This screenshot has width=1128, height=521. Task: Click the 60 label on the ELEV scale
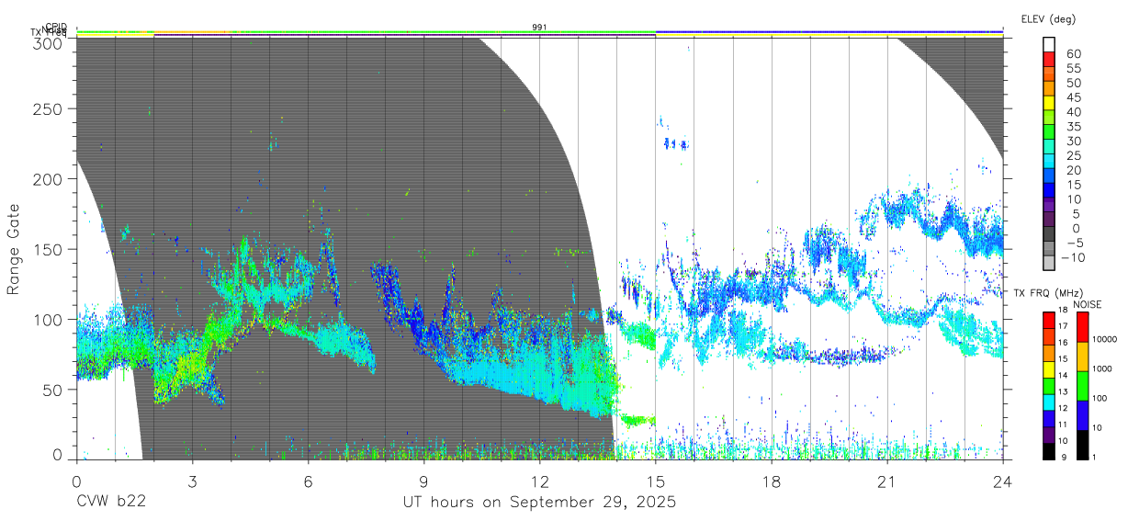click(1073, 54)
